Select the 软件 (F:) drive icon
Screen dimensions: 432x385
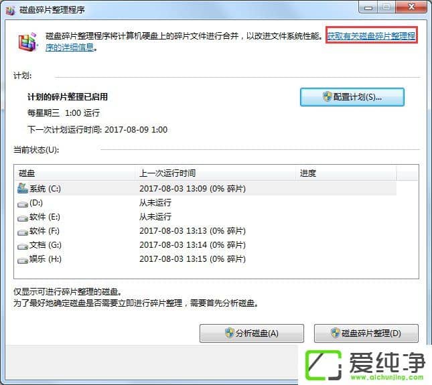tap(23, 232)
